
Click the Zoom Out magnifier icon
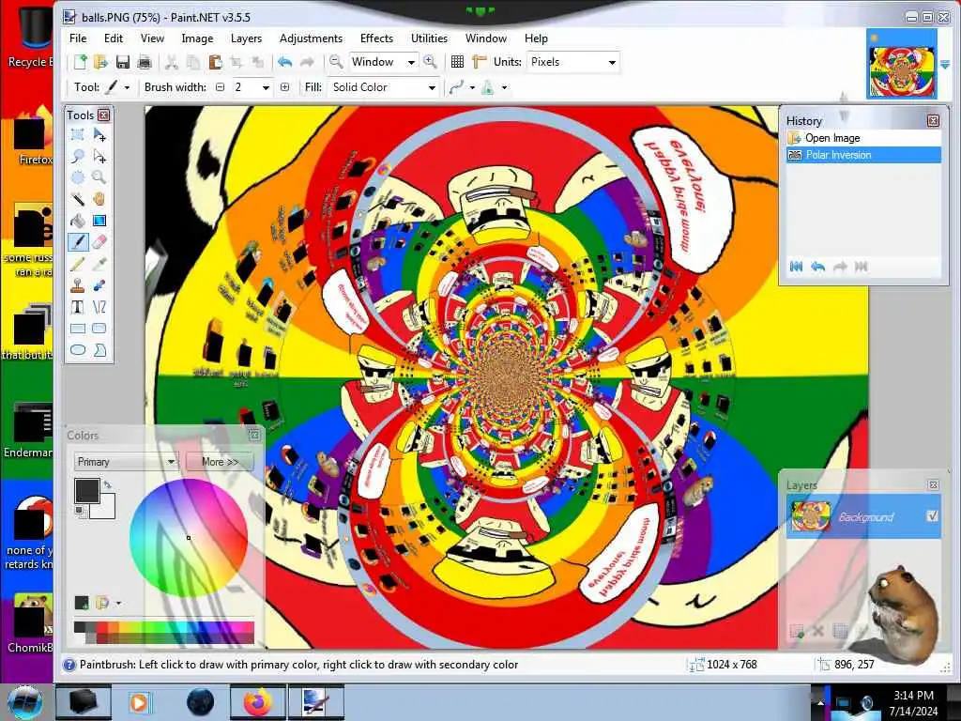(335, 62)
